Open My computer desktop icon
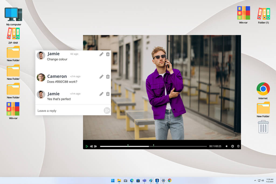276x184 pixels. (13, 16)
